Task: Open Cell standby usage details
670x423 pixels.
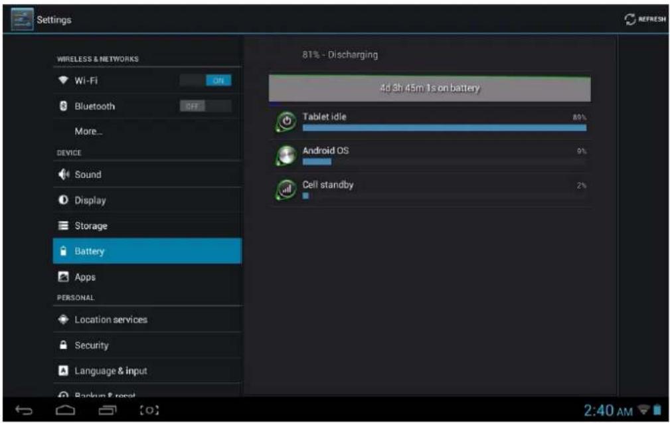Action: coord(430,190)
